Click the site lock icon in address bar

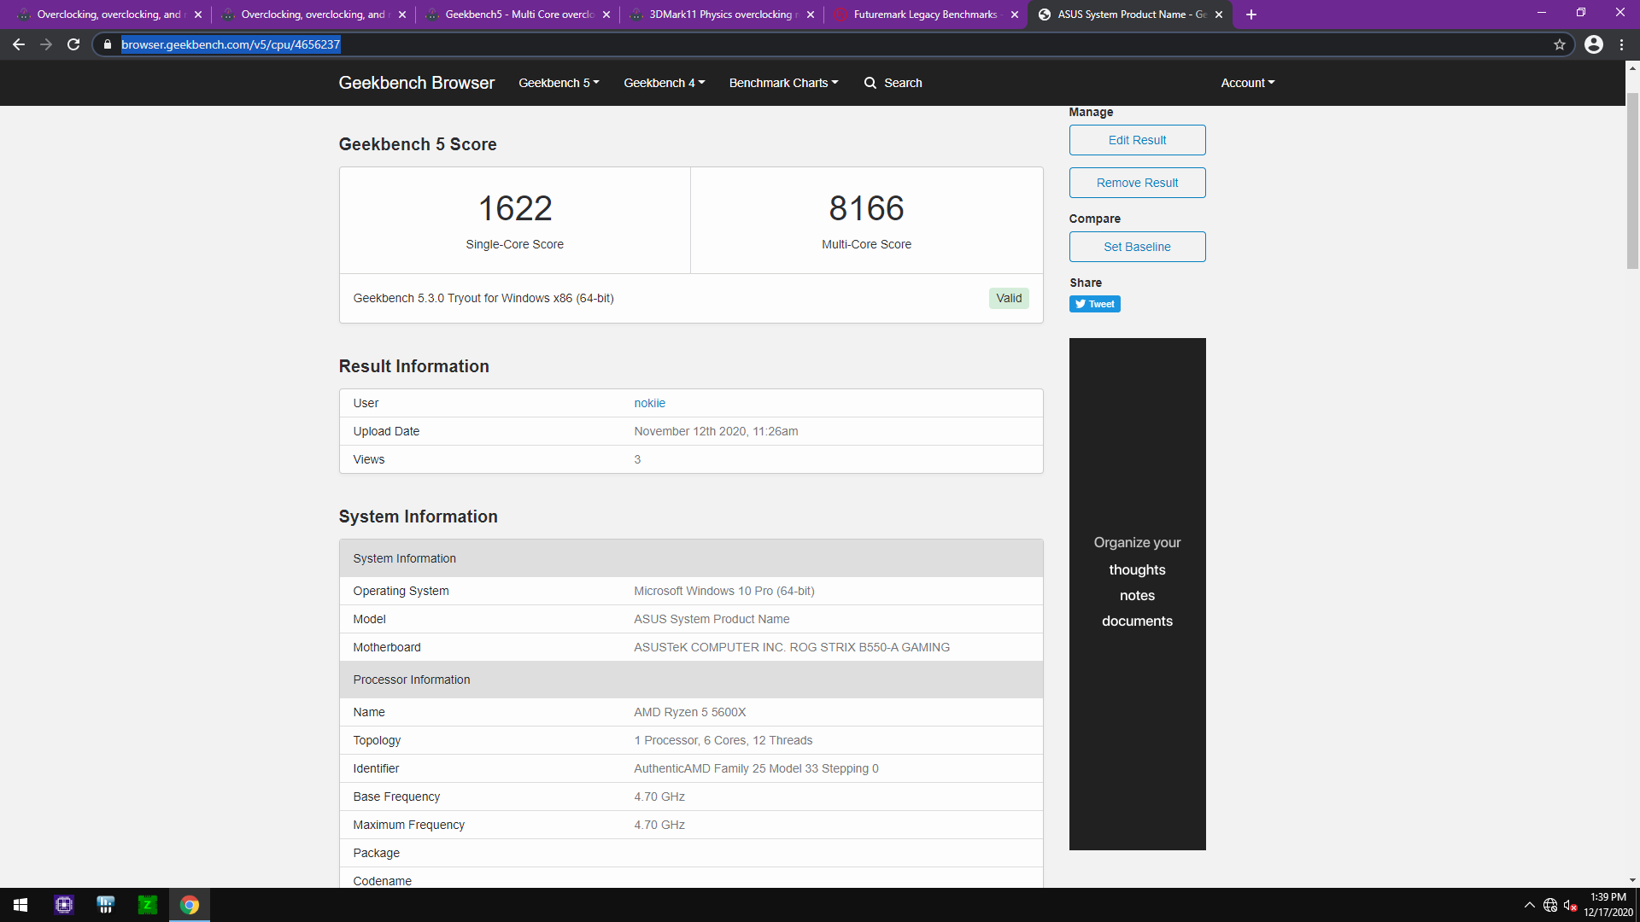(x=107, y=44)
